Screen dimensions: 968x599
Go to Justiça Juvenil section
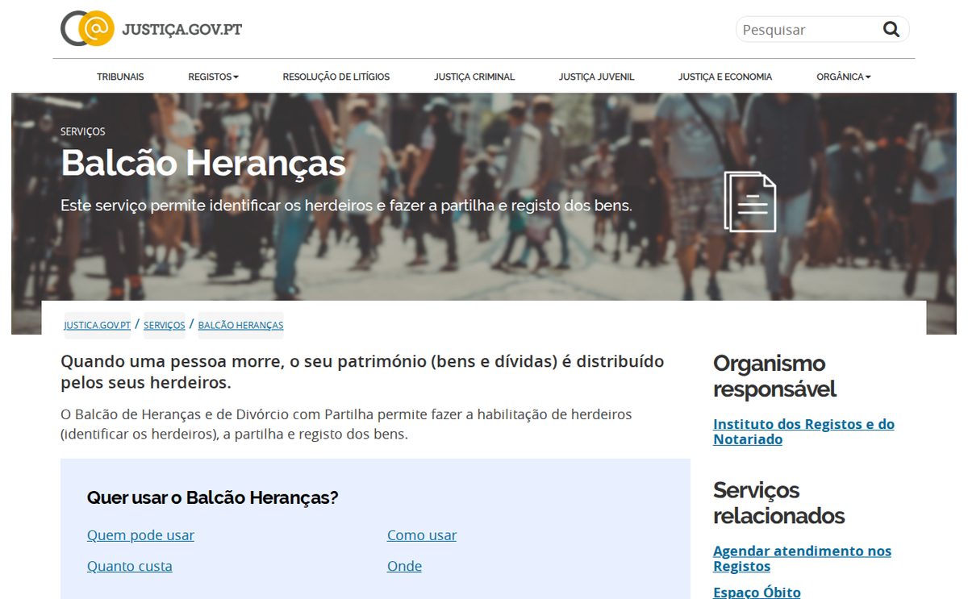pos(597,77)
